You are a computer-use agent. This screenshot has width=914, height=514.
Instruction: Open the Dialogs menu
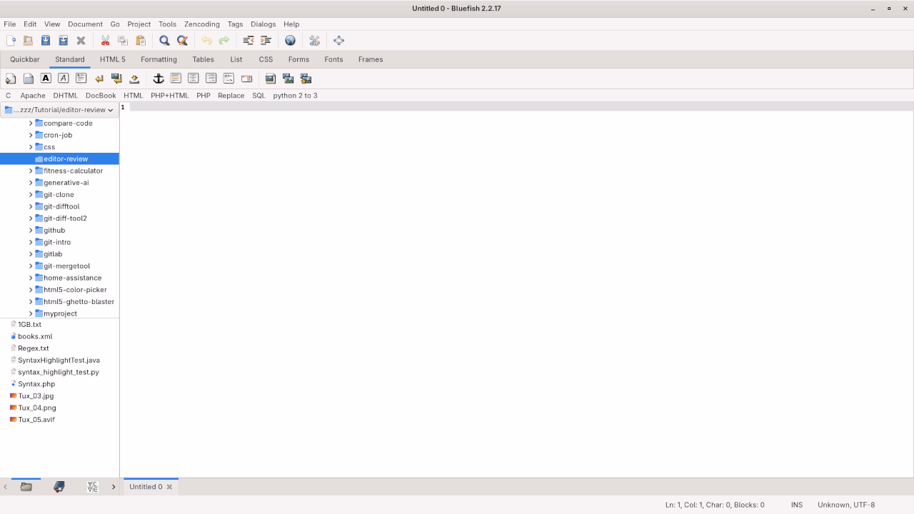[x=263, y=24]
